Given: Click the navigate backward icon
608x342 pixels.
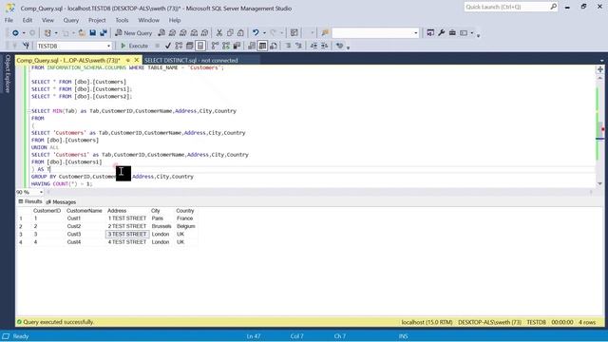Looking at the screenshot, I should [15, 33].
